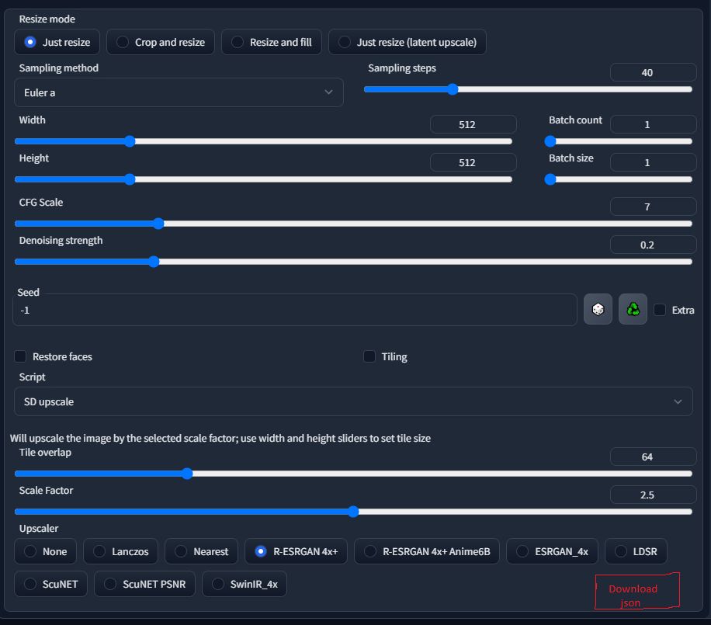
Task: Open the Sampling method dropdown (Euler a)
Action: click(179, 92)
